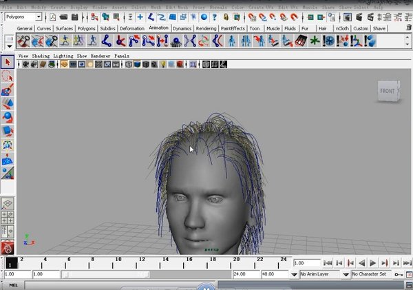Toggle the viewport grid display icon
This screenshot has height=290, width=413.
(65, 65)
